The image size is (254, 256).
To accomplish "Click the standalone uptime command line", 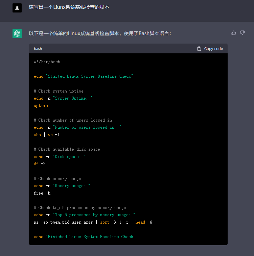I will tap(41, 106).
